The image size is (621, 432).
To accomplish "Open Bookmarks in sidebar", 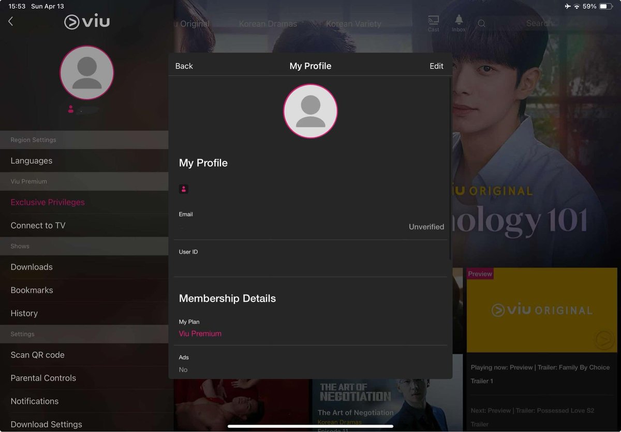I will pos(84,290).
